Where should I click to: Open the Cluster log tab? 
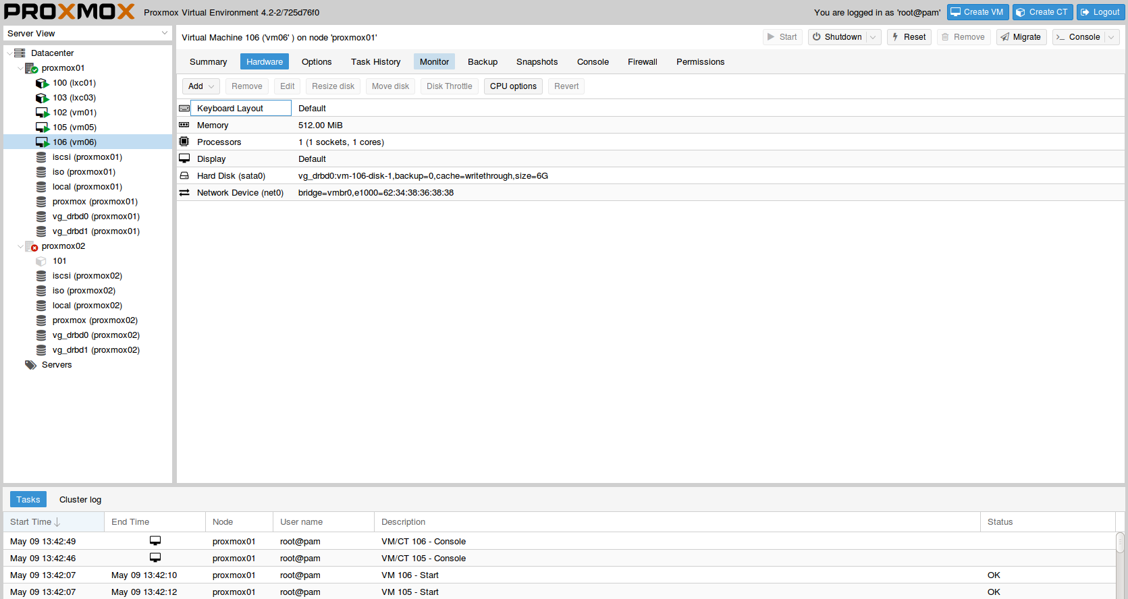80,500
